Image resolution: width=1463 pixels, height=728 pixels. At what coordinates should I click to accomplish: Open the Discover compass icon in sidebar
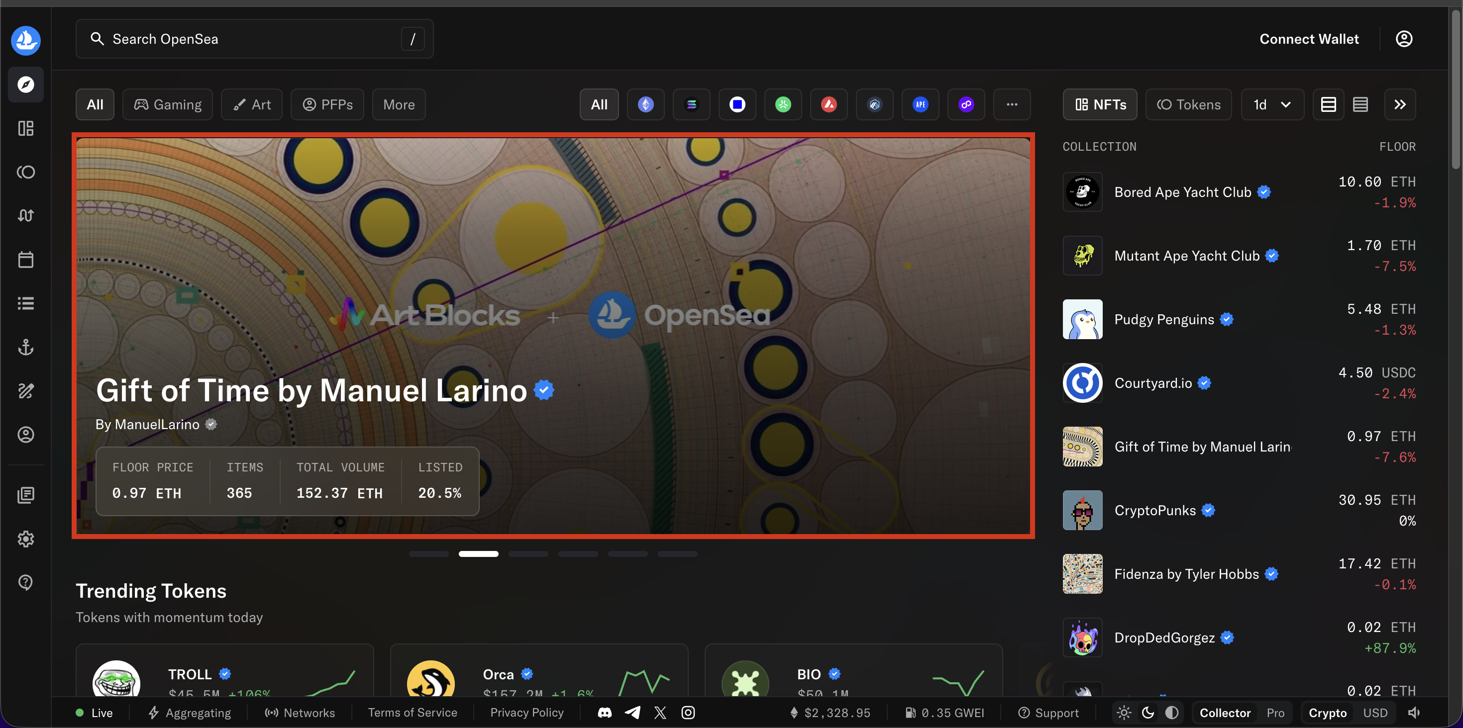[25, 85]
